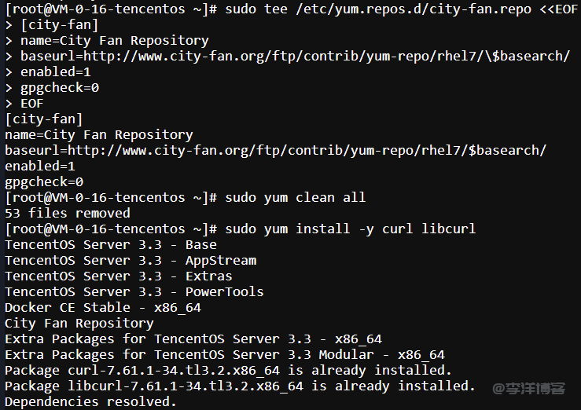
Task: Click the Extra Packages "Modular - x86_64" line
Action: click(225, 354)
